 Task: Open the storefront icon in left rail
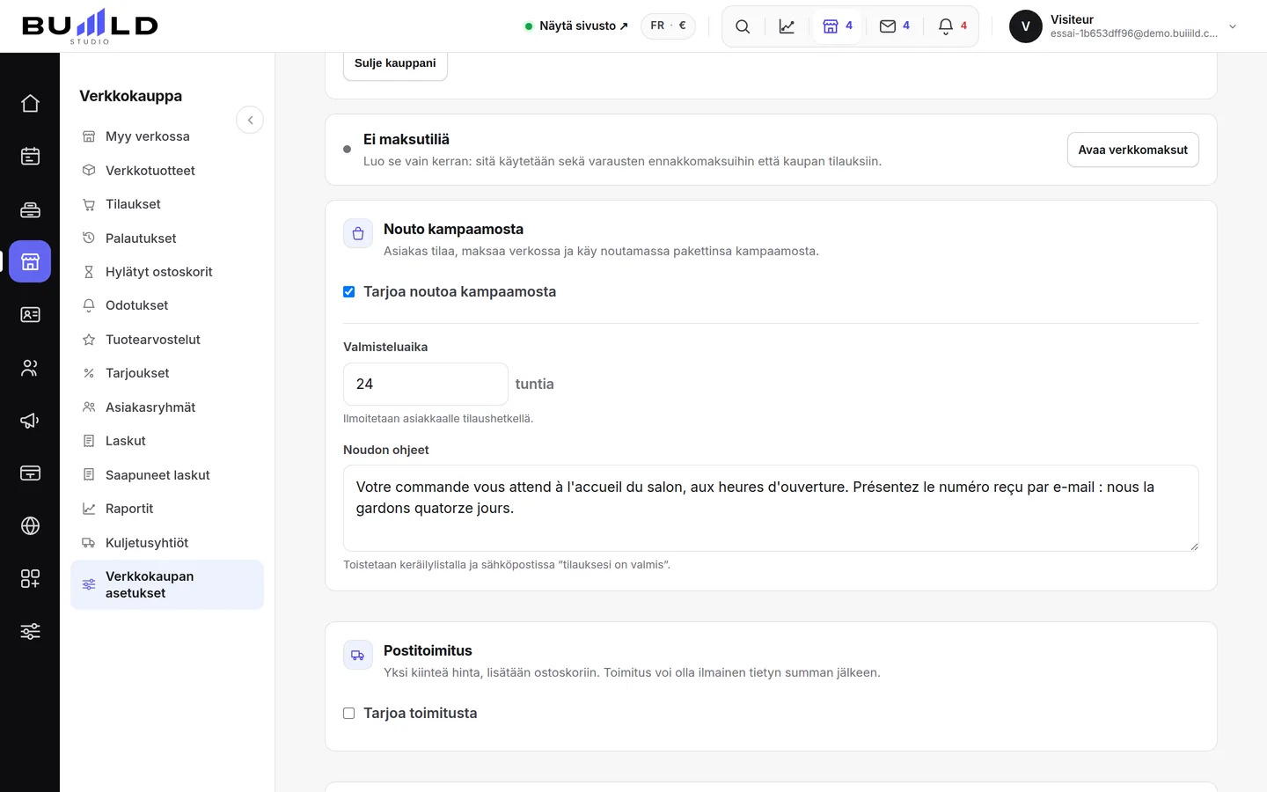click(x=30, y=261)
